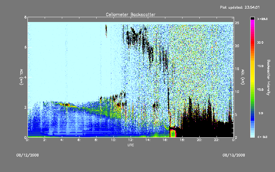The image size is (275, 172).
Task: Click the '20:' hour tick on UTC axis
Action: [x=199, y=140]
